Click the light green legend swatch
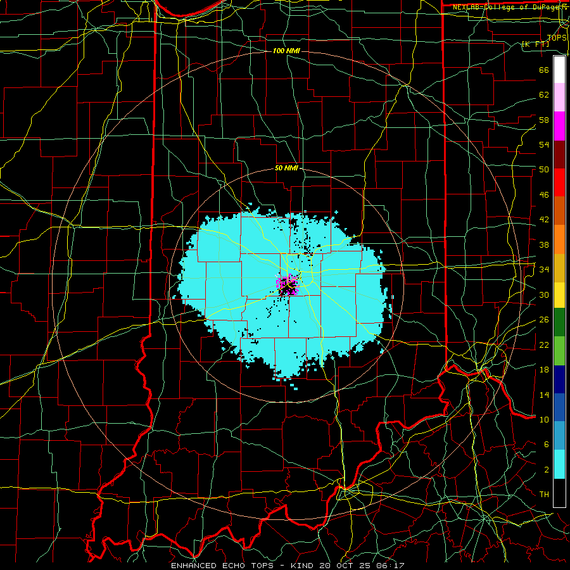 point(559,351)
